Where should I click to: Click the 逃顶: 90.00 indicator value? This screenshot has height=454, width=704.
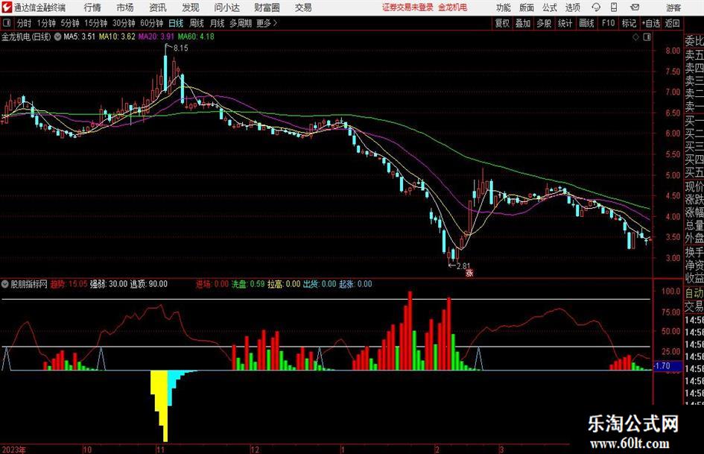click(148, 284)
